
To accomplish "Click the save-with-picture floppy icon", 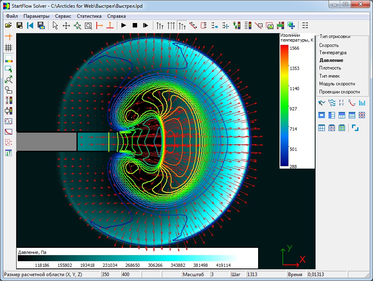I will tap(41, 25).
